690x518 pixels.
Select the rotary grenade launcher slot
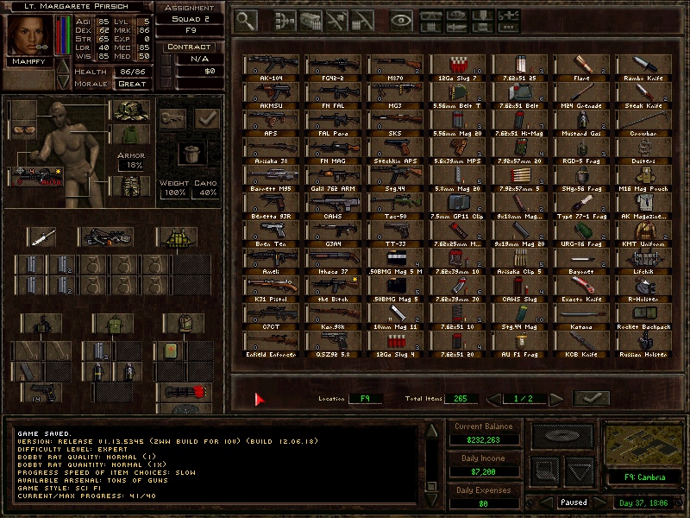[x=185, y=392]
